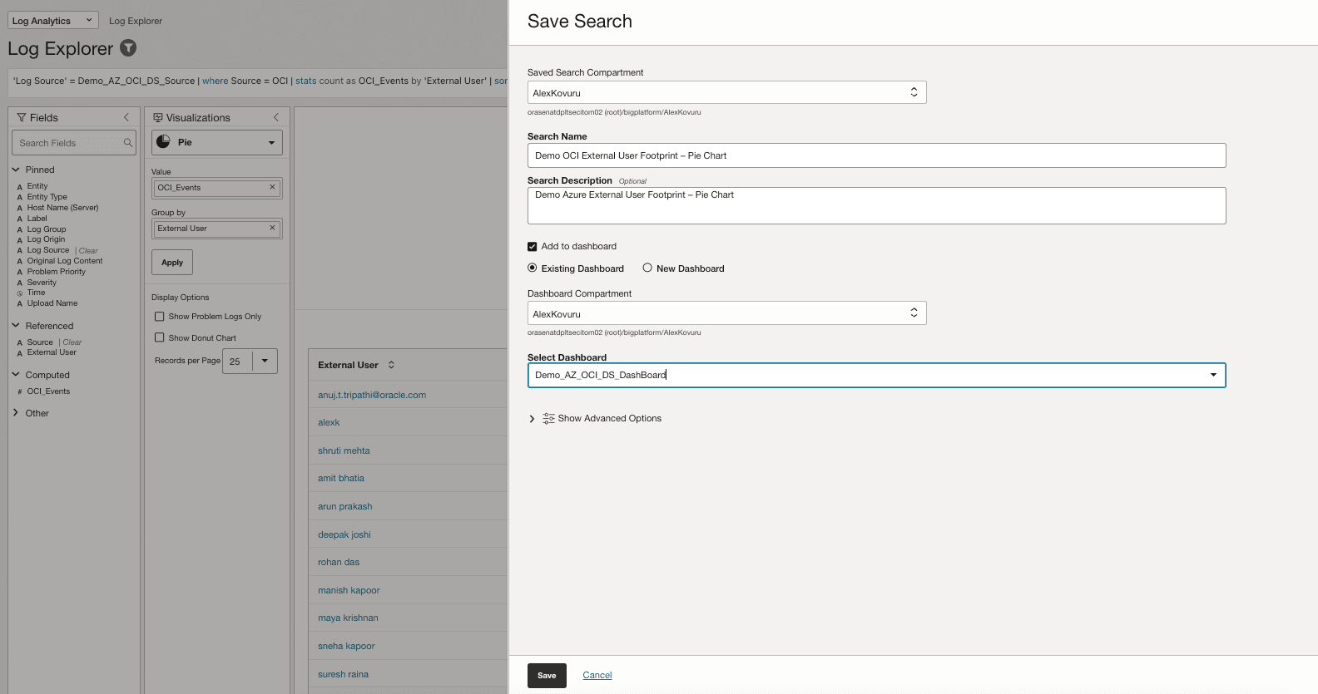Open the Select Dashboard dropdown arrow
The image size is (1318, 694).
pos(1213,375)
